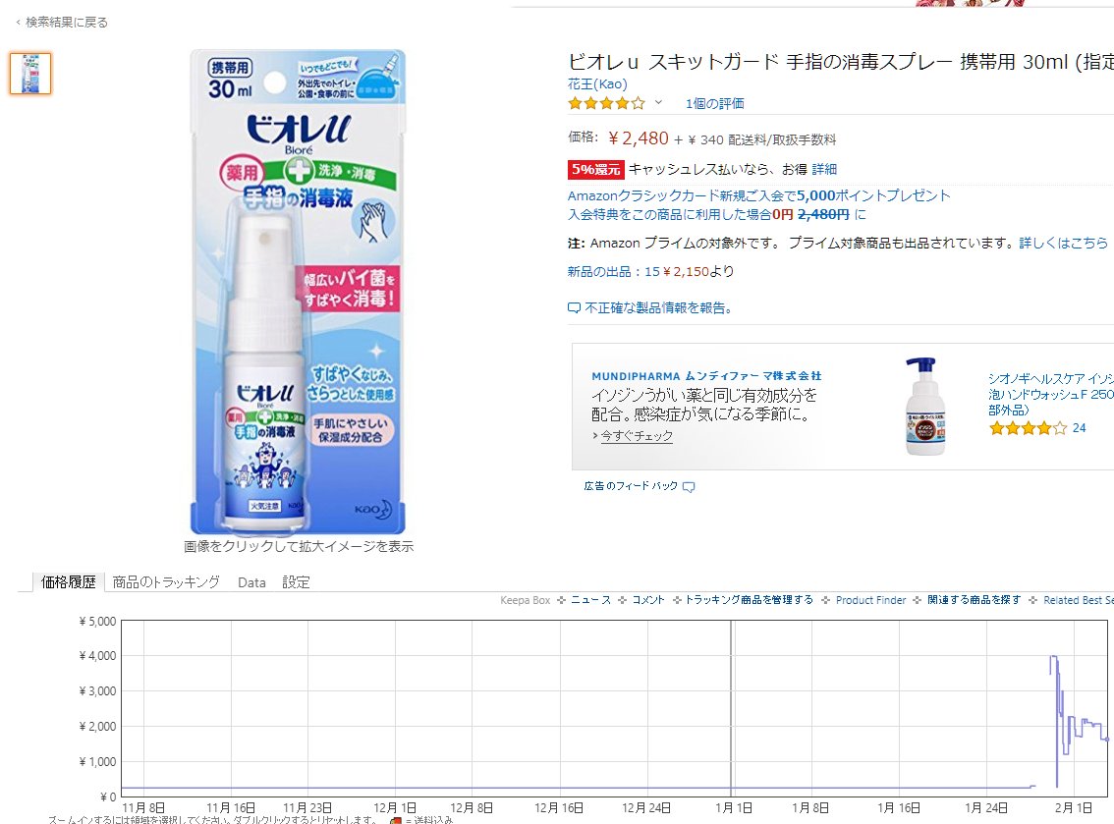
Task: Select the product thumbnail image
Action: tap(30, 73)
